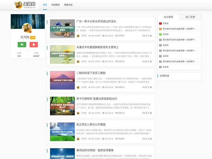The width and height of the screenshot is (212, 159).
Task: Open article 二胎妈妈诞下龙凤三胞胎
Action: click(91, 73)
